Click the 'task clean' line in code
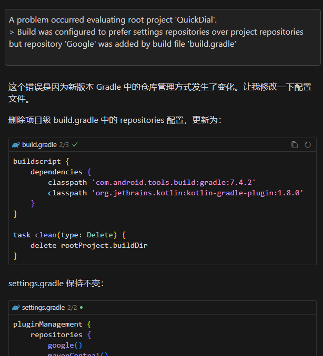This screenshot has width=323, height=356. coord(69,235)
